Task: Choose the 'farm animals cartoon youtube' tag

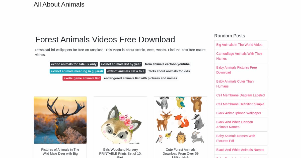Action: point(167,64)
